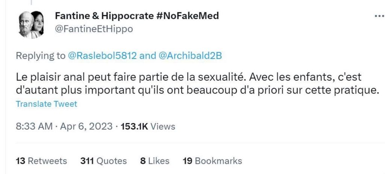Viewport: 385px width, 174px height.
Task: Show the 311 Quotes list
Action: (x=104, y=161)
